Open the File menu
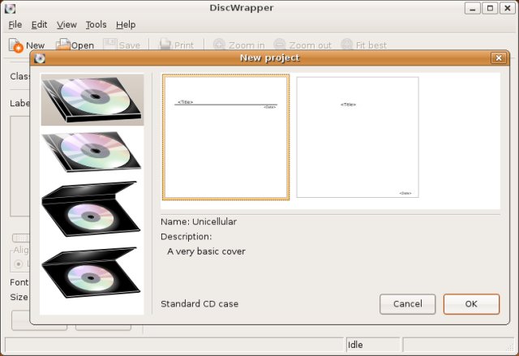This screenshot has width=519, height=356. [15, 25]
